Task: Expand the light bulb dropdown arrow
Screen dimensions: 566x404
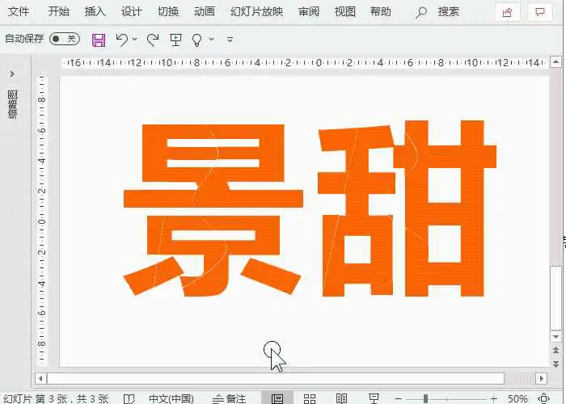Action: click(x=212, y=39)
